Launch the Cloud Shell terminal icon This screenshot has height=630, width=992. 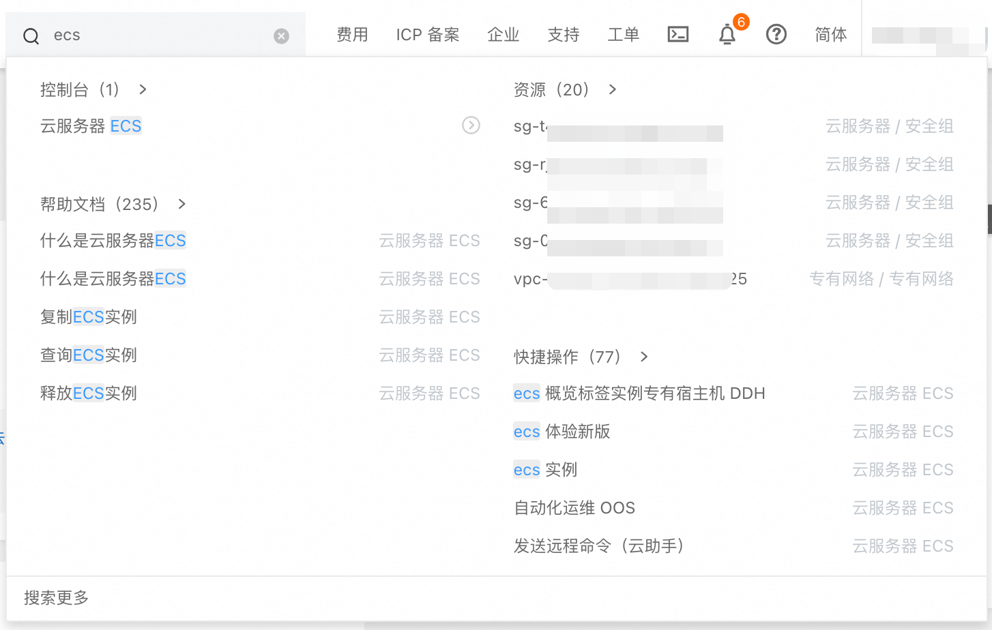(x=677, y=34)
